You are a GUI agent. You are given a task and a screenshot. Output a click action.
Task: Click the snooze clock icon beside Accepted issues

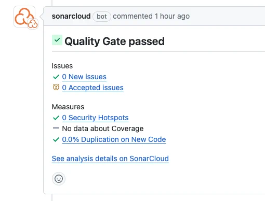click(x=56, y=87)
